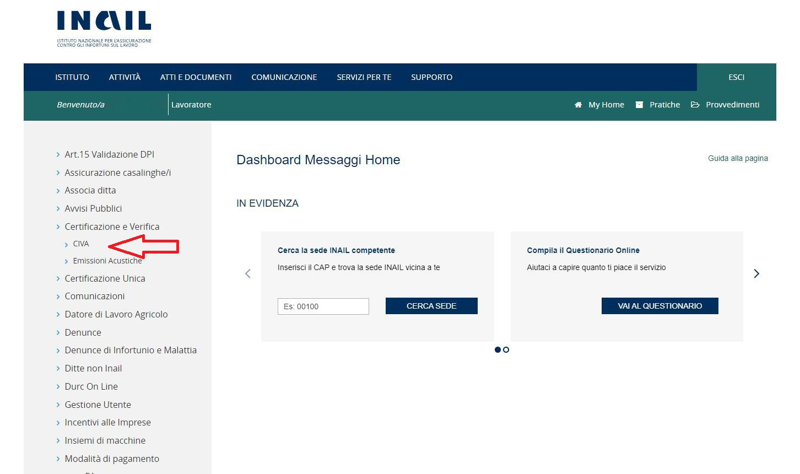Expand chevron beside Incentivi alle Imprese
The height and width of the screenshot is (474, 800).
pos(58,423)
